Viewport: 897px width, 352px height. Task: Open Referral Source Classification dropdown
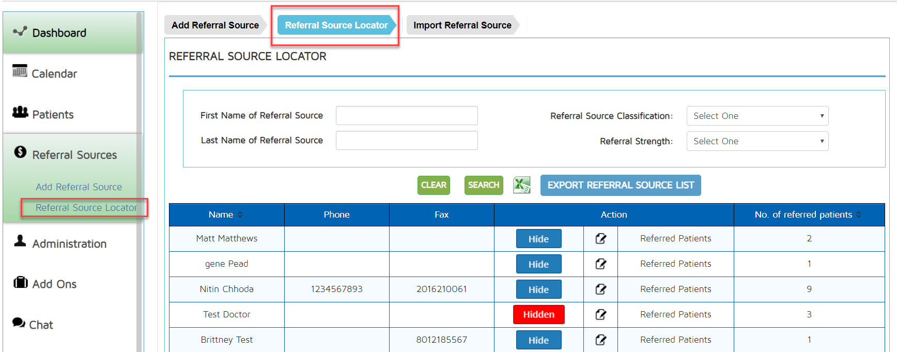pyautogui.click(x=757, y=116)
